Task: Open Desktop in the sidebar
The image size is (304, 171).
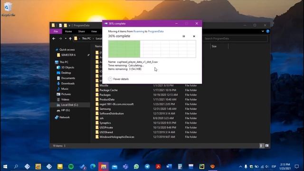Action: tap(66, 73)
